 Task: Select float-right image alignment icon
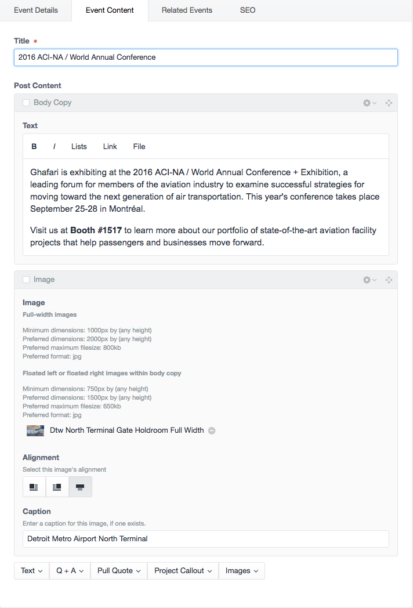tap(57, 487)
